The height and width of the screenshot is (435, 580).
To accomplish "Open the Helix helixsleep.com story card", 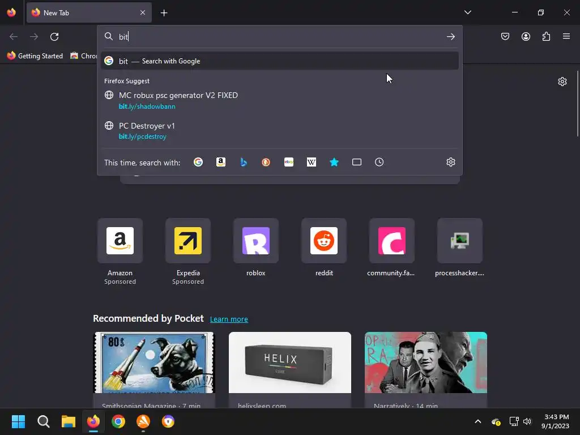I will pyautogui.click(x=290, y=370).
